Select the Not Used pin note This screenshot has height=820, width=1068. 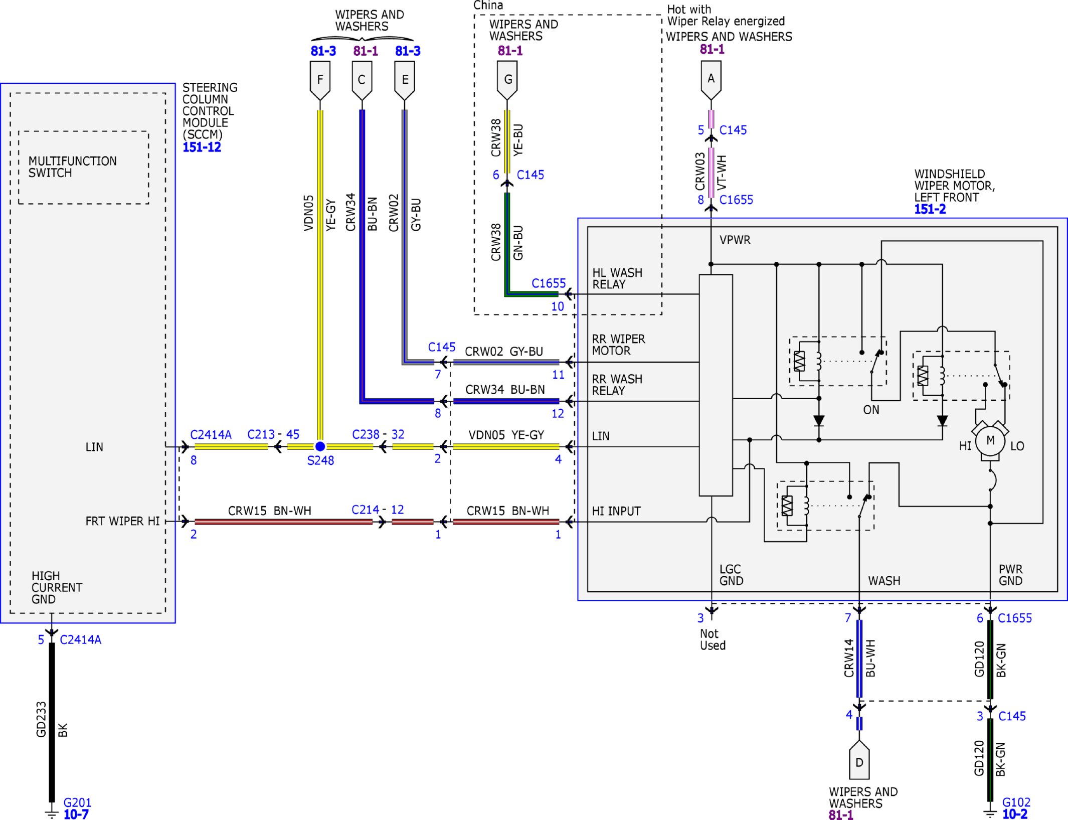(x=713, y=640)
